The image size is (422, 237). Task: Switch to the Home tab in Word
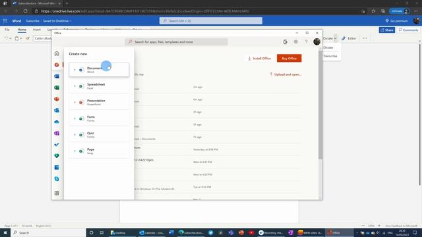[x=22, y=30]
